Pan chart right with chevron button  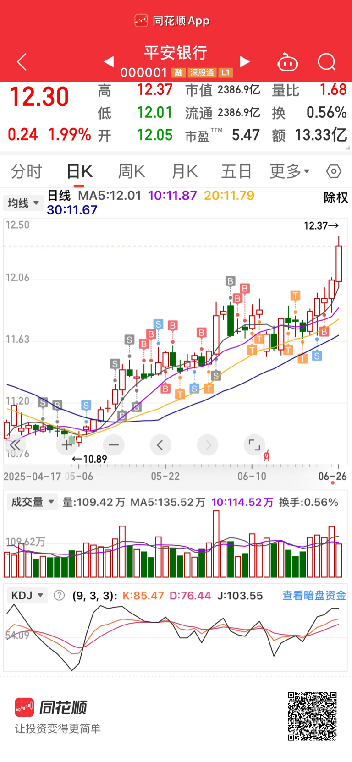click(x=208, y=445)
